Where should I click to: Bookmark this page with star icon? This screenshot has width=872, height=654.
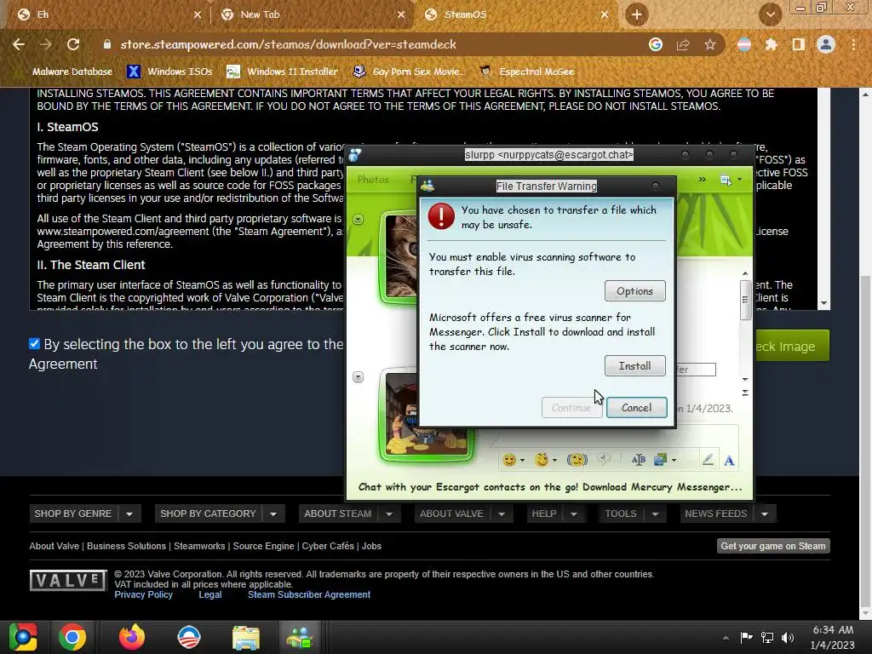[x=710, y=44]
